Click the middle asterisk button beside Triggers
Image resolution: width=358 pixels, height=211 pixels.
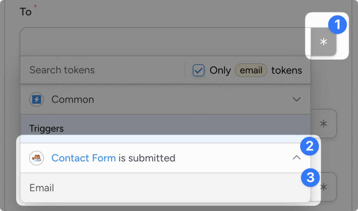pyautogui.click(x=323, y=124)
